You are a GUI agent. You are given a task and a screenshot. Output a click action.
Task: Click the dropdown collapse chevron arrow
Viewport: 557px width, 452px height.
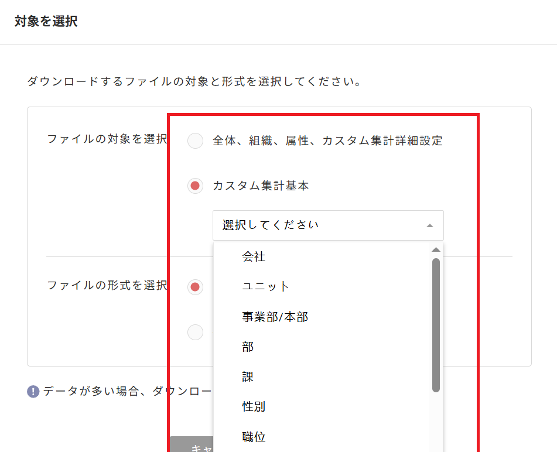tap(429, 225)
